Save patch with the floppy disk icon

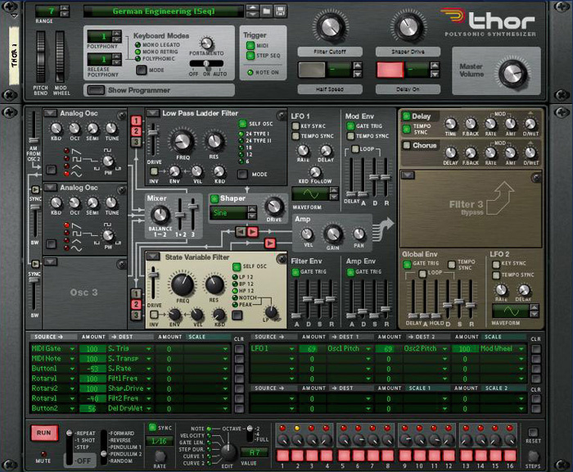pos(280,11)
